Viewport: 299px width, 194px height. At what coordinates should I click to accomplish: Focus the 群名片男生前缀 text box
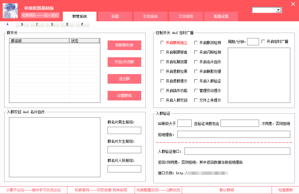click(x=124, y=130)
